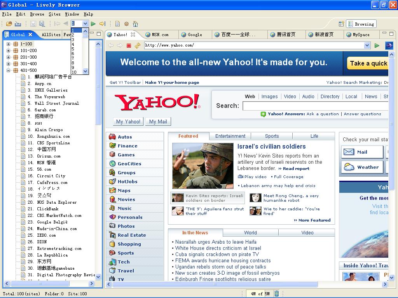398x298 pixels.
Task: Close the Yahoo! browser tab
Action: (133, 35)
